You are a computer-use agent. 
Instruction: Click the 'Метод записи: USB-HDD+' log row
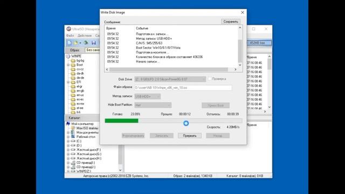click(154, 38)
